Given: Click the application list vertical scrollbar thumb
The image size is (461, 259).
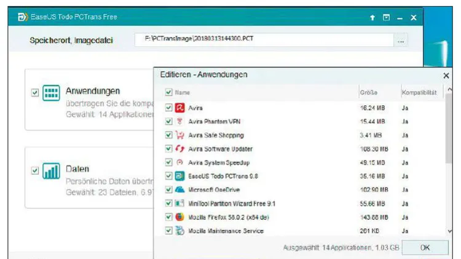Looking at the screenshot, I should pyautogui.click(x=449, y=129).
